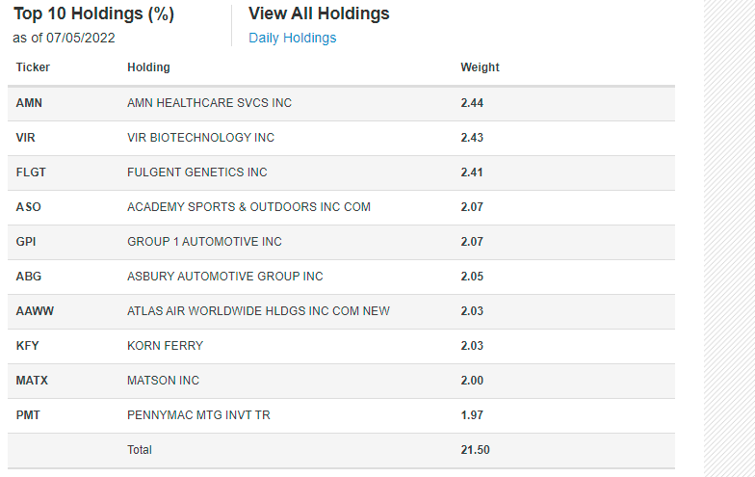The image size is (755, 477).
Task: Select the VIR ticker cell
Action: [25, 138]
